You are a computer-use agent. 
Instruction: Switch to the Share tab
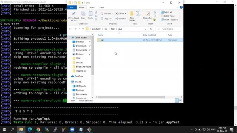(92, 7)
